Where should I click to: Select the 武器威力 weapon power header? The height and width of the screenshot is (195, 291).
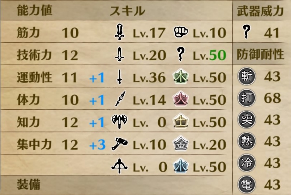click(260, 11)
